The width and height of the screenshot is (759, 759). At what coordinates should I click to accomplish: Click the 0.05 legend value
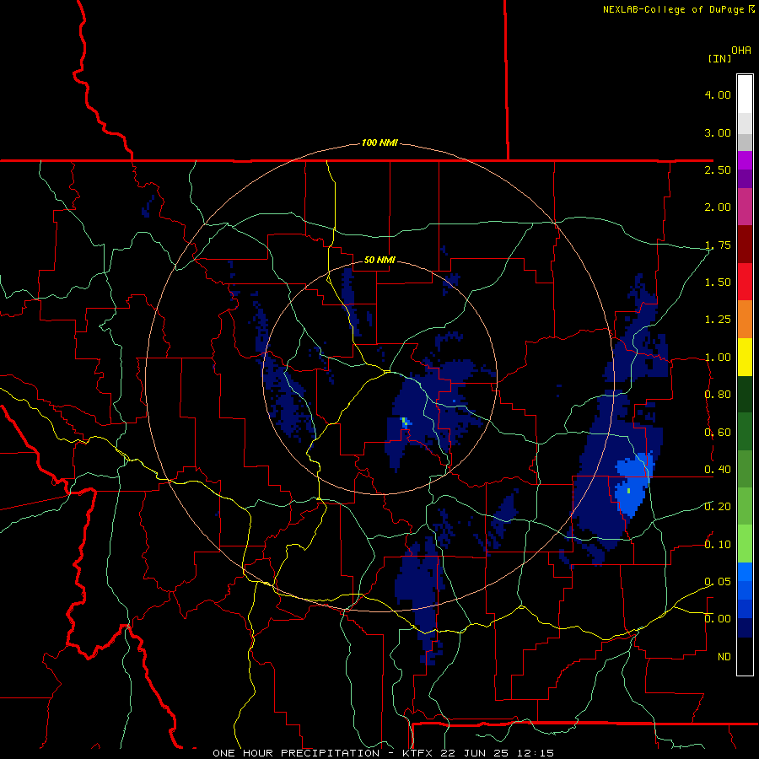[x=718, y=582]
